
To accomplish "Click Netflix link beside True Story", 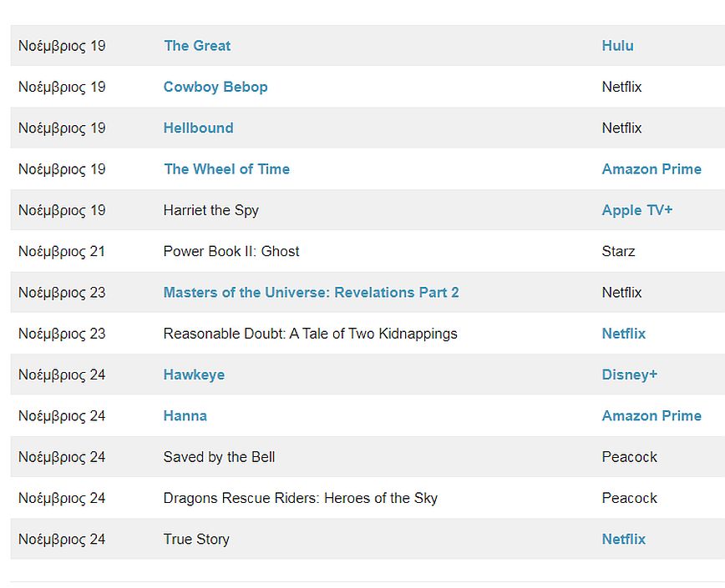I will tap(623, 540).
